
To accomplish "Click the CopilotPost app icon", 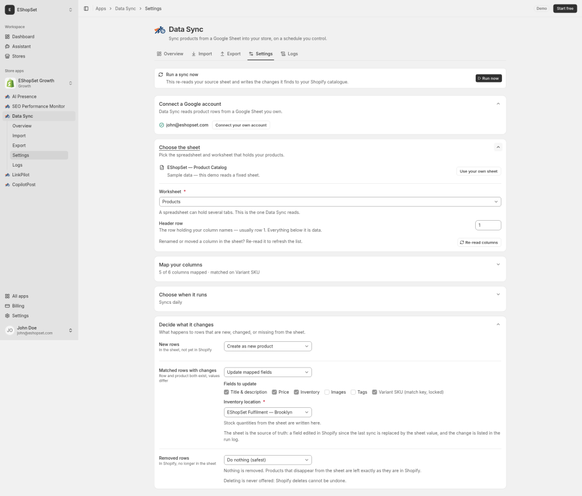I will tap(7, 185).
